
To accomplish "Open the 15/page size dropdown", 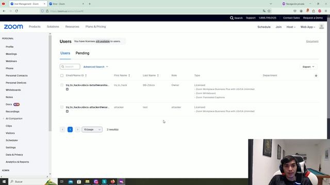I will click(x=92, y=129).
